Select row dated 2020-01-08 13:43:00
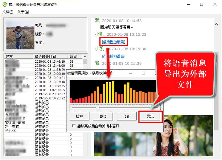 [43, 65]
